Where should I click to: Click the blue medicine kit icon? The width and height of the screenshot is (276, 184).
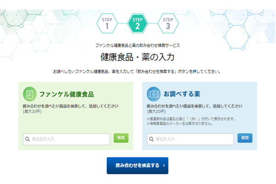(x=154, y=94)
